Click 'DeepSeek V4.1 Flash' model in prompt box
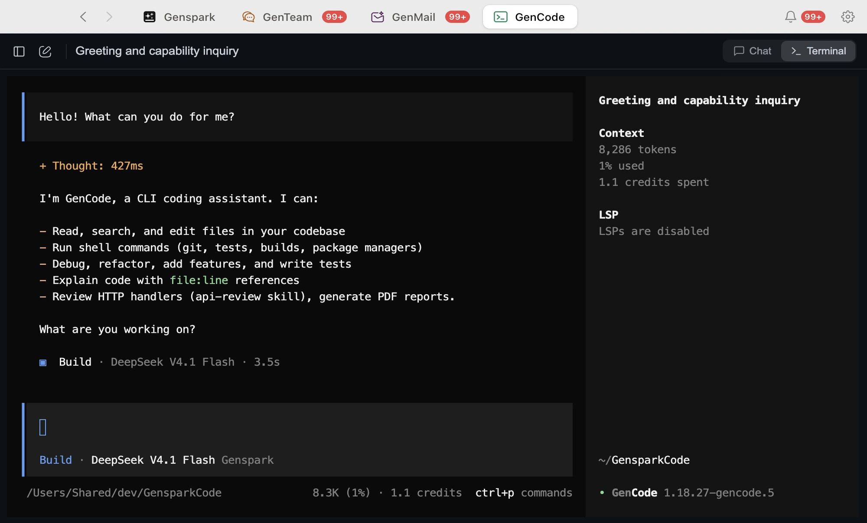This screenshot has height=523, width=867. 153,460
